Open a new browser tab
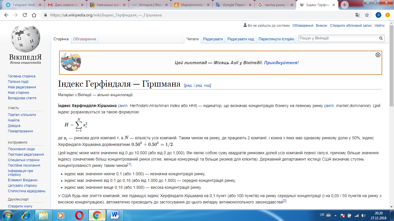 [x=345, y=5]
